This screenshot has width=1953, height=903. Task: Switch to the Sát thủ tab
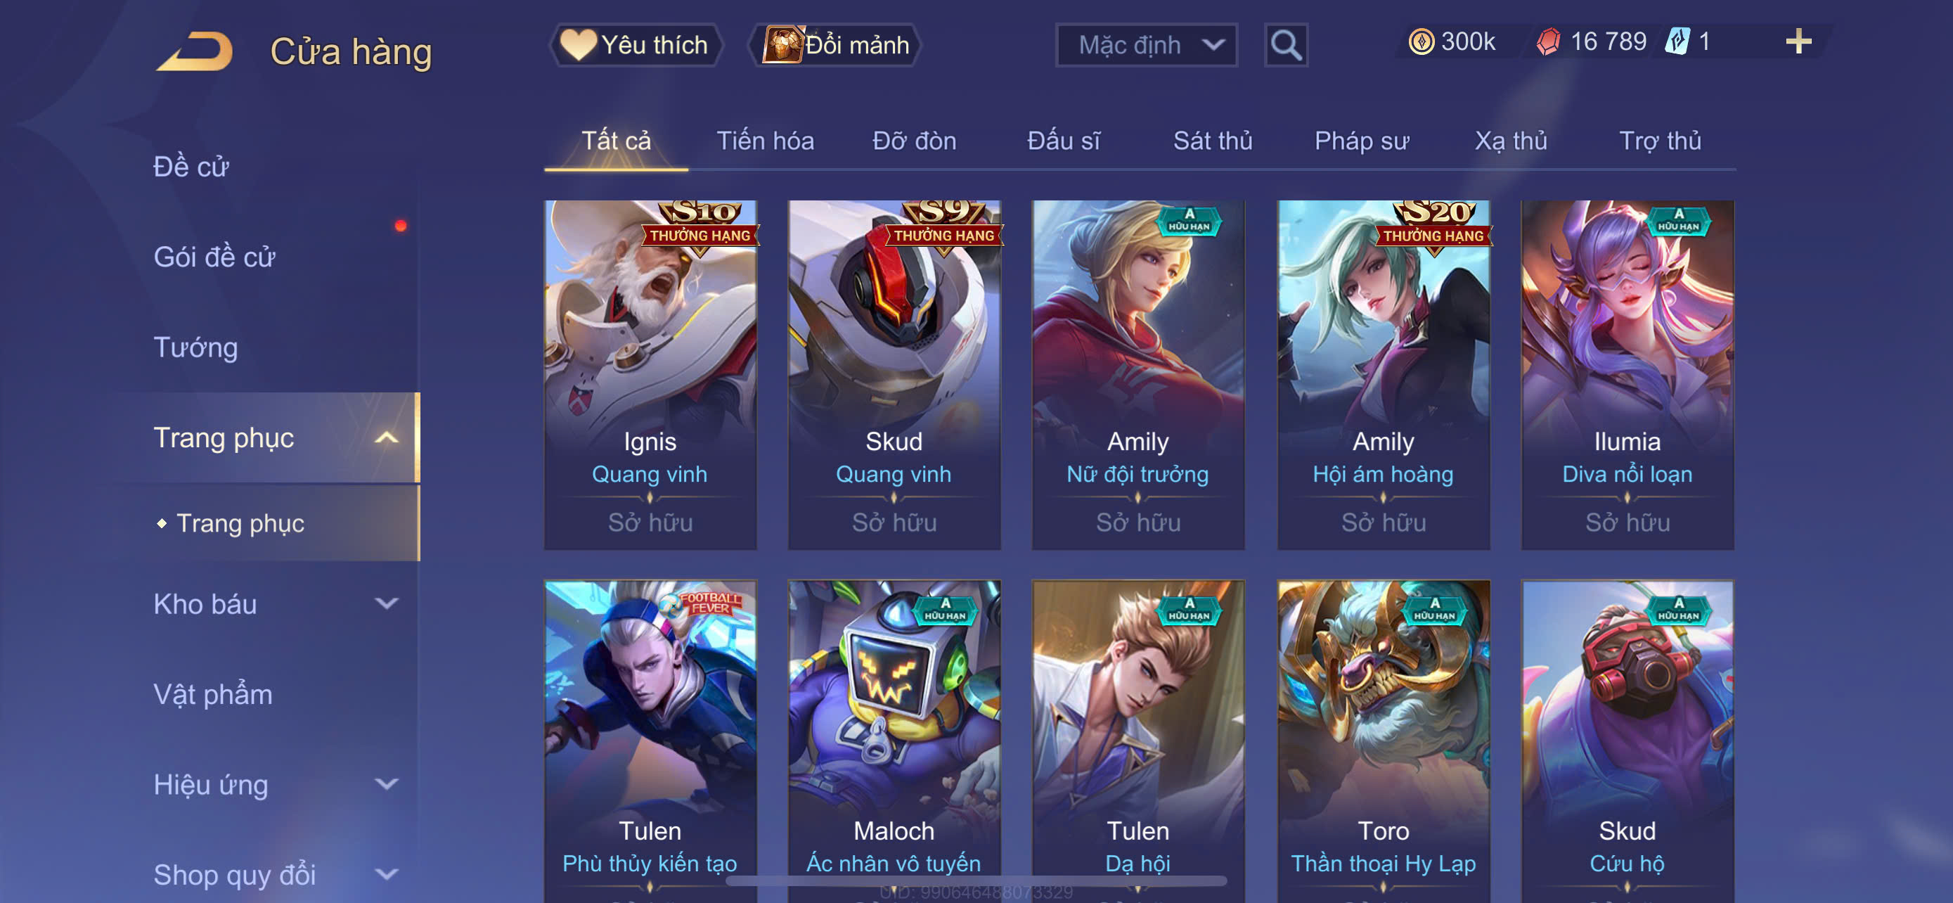[1212, 141]
